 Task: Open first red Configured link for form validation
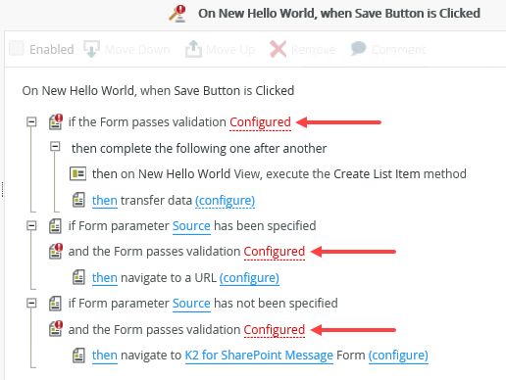coord(260,122)
